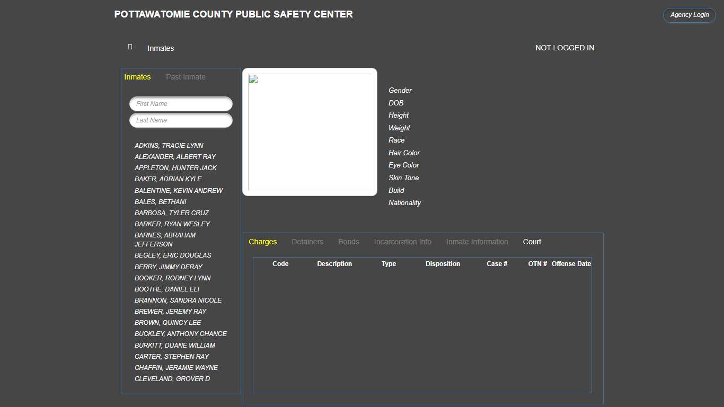Open record for BROWN, QUINCY LEE
The width and height of the screenshot is (724, 407).
[167, 322]
